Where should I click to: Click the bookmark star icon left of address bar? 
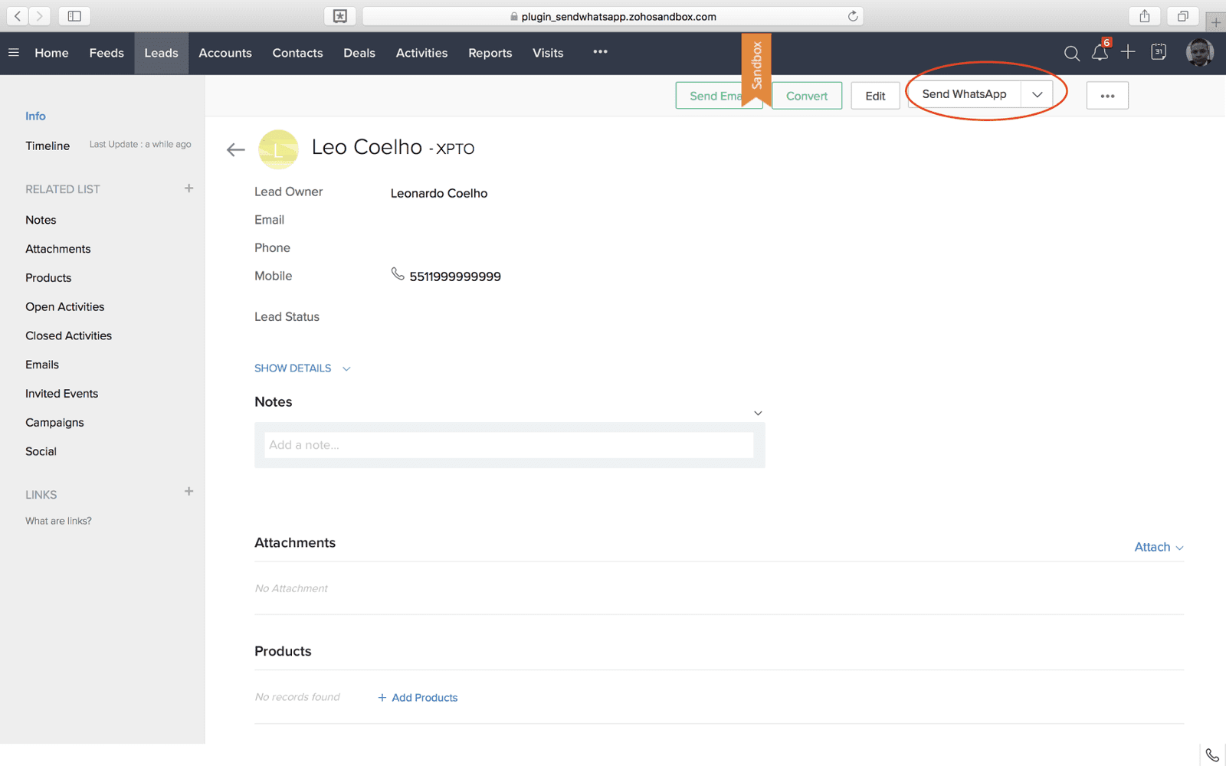(x=340, y=16)
